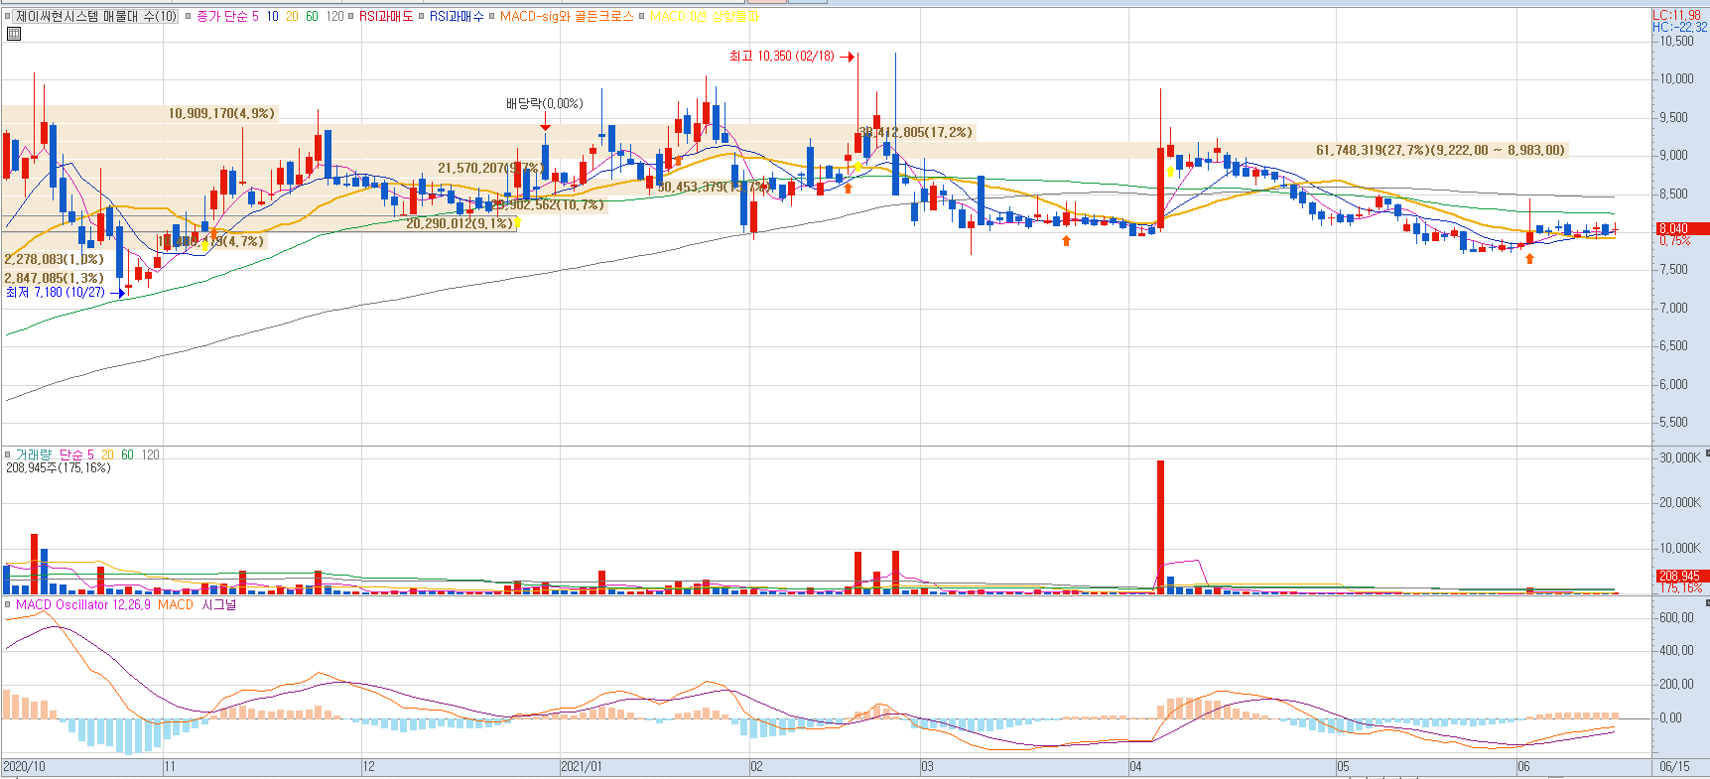Click the 종가 단순 5 moving average label
The width and height of the screenshot is (1710, 779).
[x=227, y=16]
